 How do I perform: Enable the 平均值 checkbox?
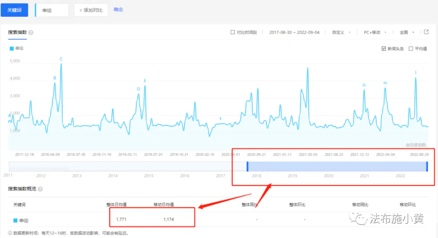[x=411, y=49]
